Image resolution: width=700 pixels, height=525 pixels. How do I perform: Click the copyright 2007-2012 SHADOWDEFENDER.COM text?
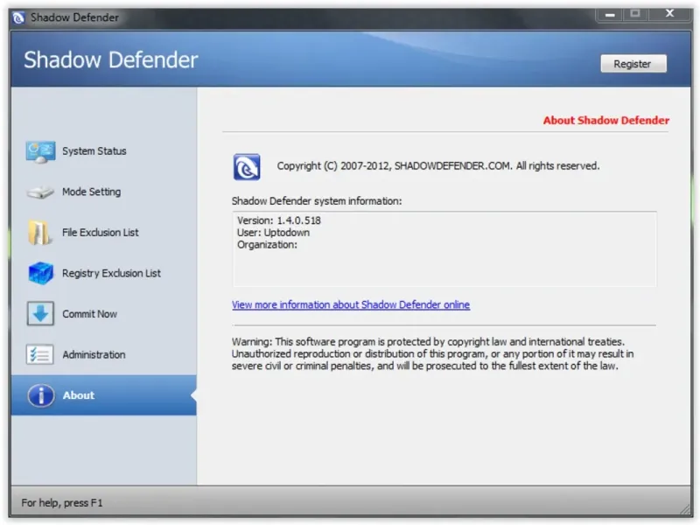438,166
